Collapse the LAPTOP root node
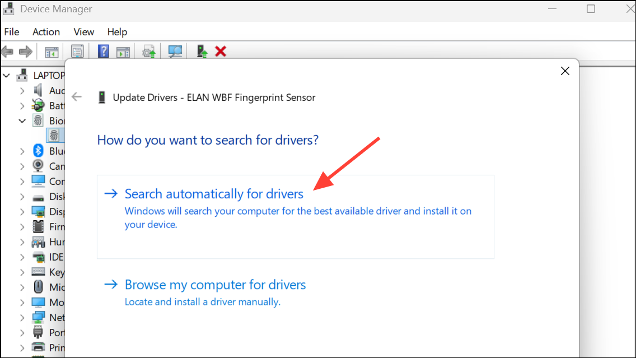 7,76
